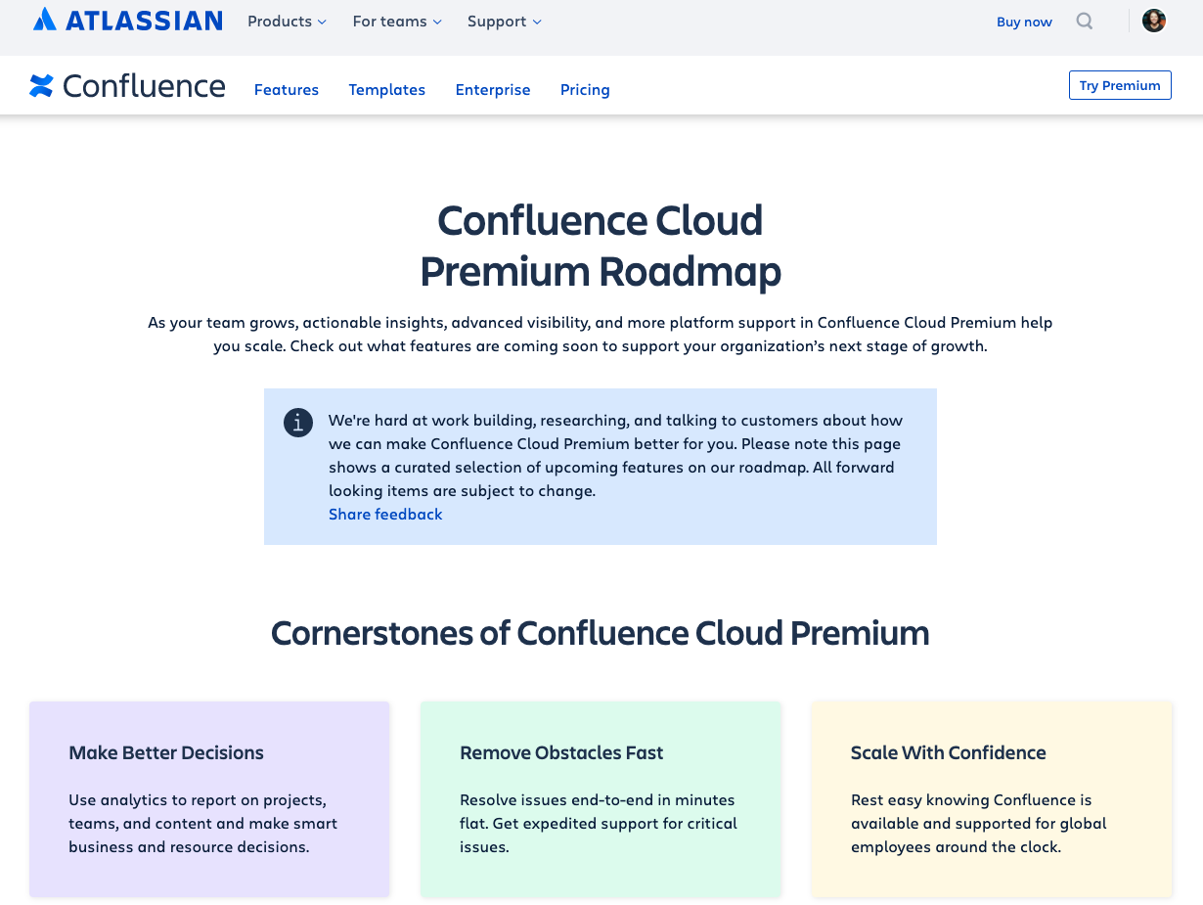Image resolution: width=1203 pixels, height=905 pixels.
Task: Switch to the Features nav item
Action: (x=286, y=89)
